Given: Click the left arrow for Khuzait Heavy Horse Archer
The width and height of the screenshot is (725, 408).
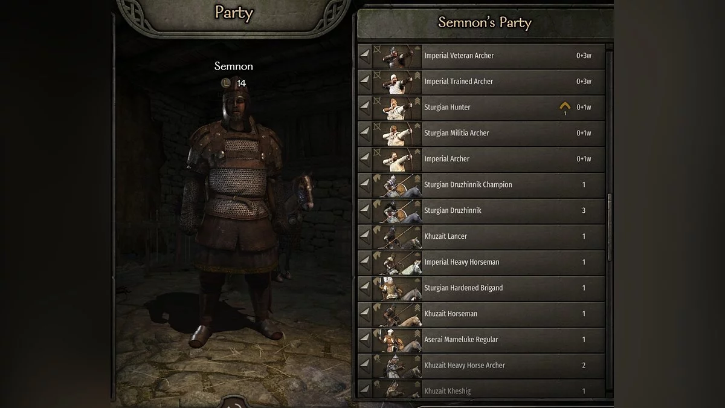Looking at the screenshot, I should point(364,366).
